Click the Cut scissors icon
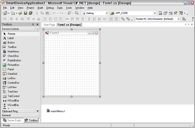The height and width of the screenshot is (128, 195). 37,13
